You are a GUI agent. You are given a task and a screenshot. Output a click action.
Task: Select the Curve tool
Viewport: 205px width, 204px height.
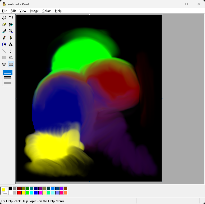(x=11, y=51)
